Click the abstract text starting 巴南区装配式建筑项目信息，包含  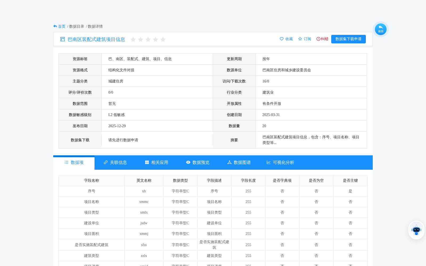click(311, 140)
